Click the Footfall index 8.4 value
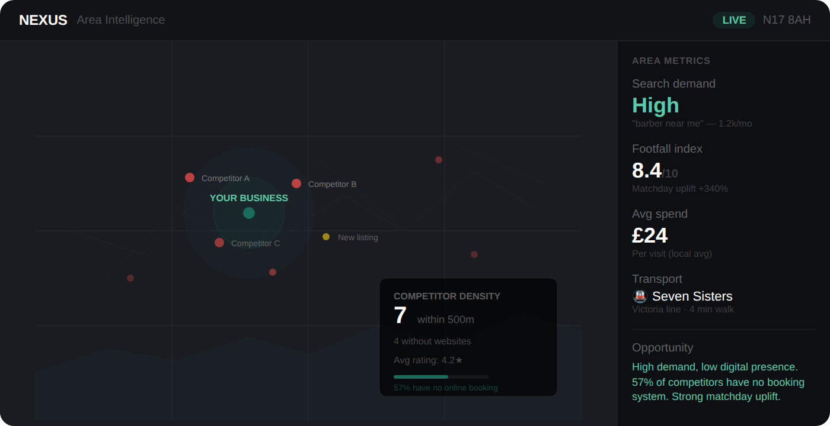Screen dimensions: 830x426 pos(647,170)
